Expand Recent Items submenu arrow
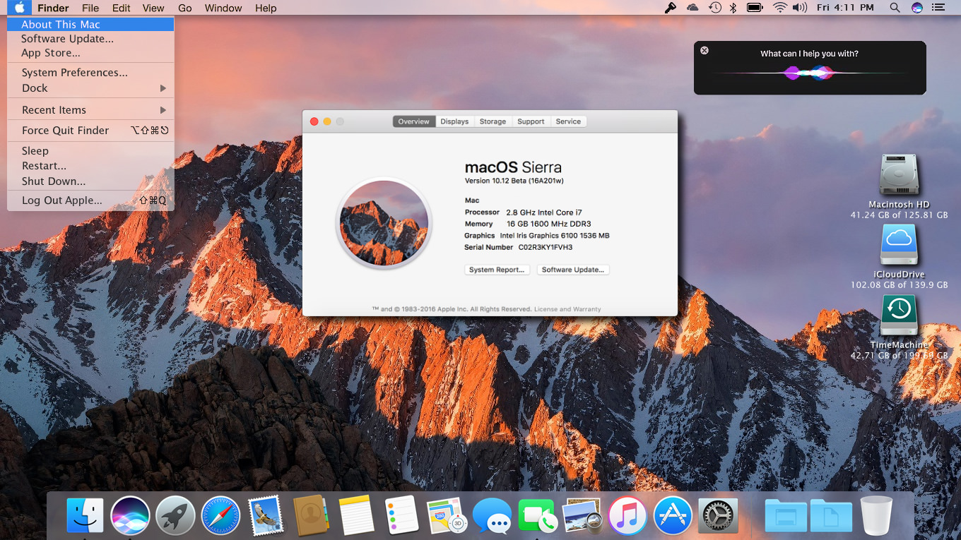Image resolution: width=961 pixels, height=540 pixels. (x=163, y=110)
